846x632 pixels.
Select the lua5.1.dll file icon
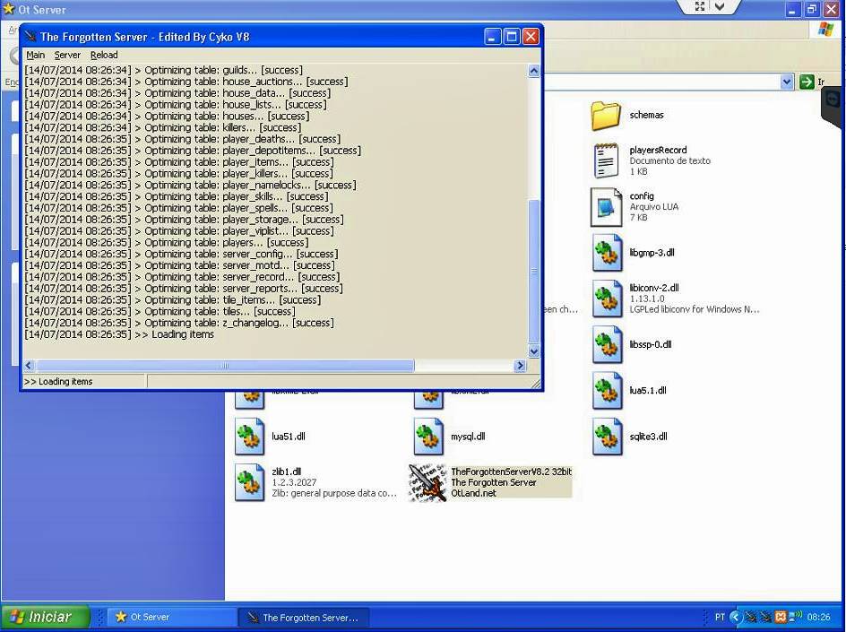tap(607, 390)
